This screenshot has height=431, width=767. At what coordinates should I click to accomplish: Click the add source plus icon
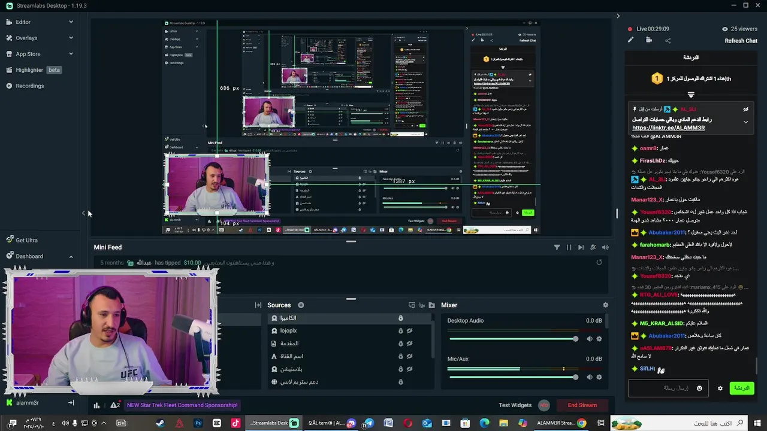click(301, 305)
